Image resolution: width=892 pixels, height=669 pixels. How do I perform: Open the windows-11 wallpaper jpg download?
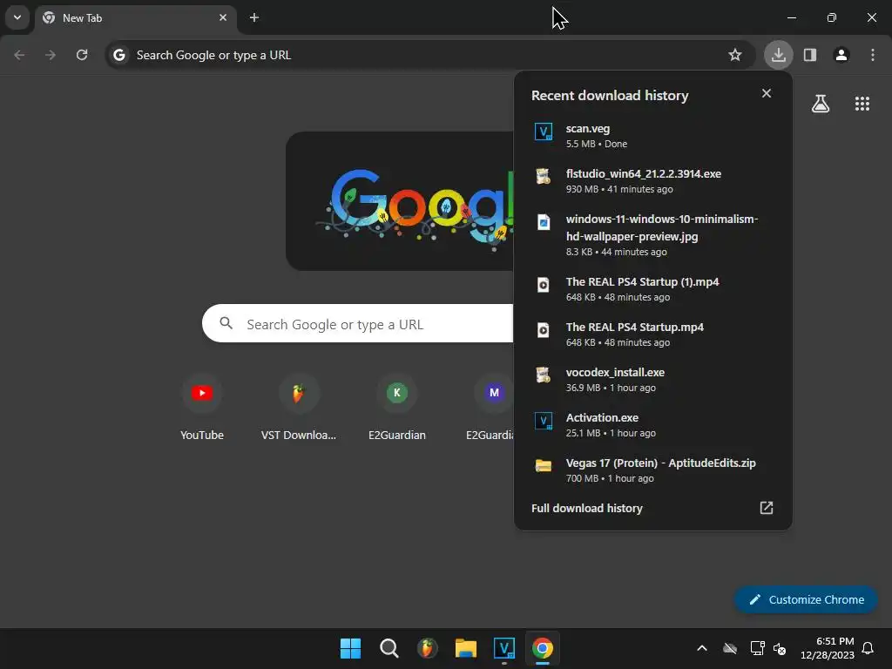click(x=653, y=235)
